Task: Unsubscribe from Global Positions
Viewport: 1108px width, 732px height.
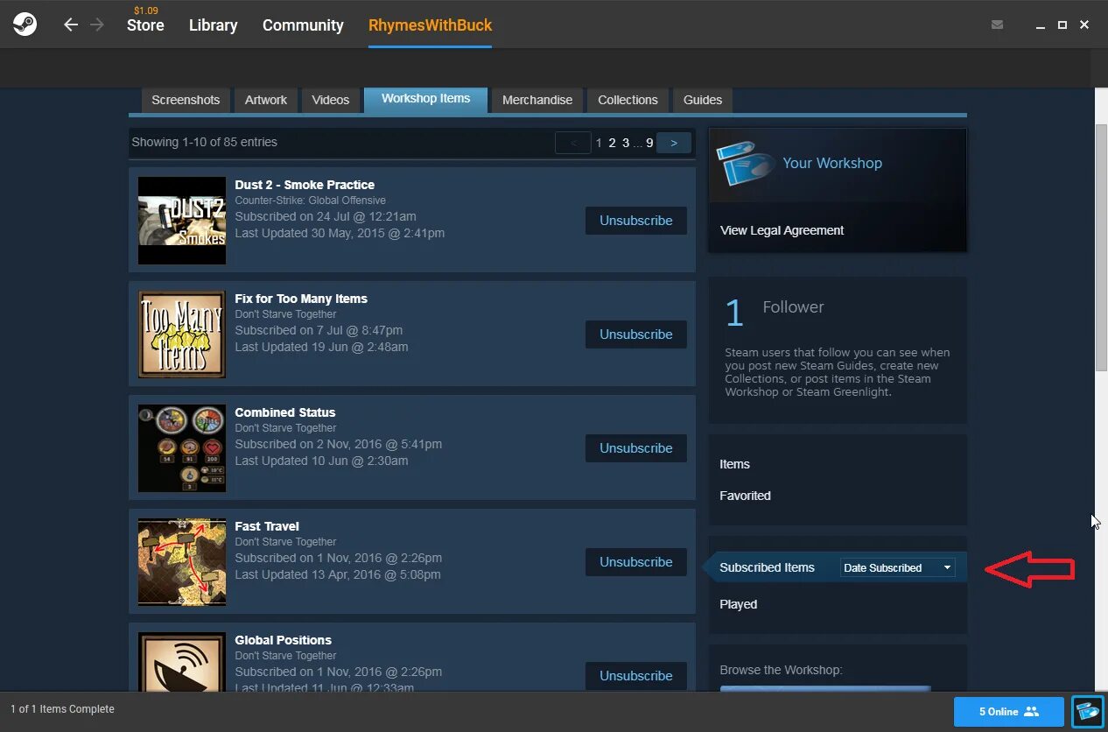Action: 636,676
